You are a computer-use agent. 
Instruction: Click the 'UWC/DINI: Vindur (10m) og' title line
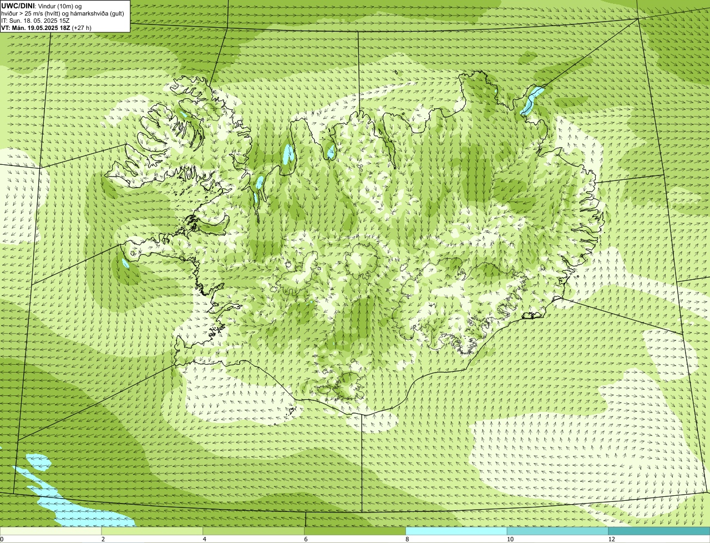tap(42, 6)
